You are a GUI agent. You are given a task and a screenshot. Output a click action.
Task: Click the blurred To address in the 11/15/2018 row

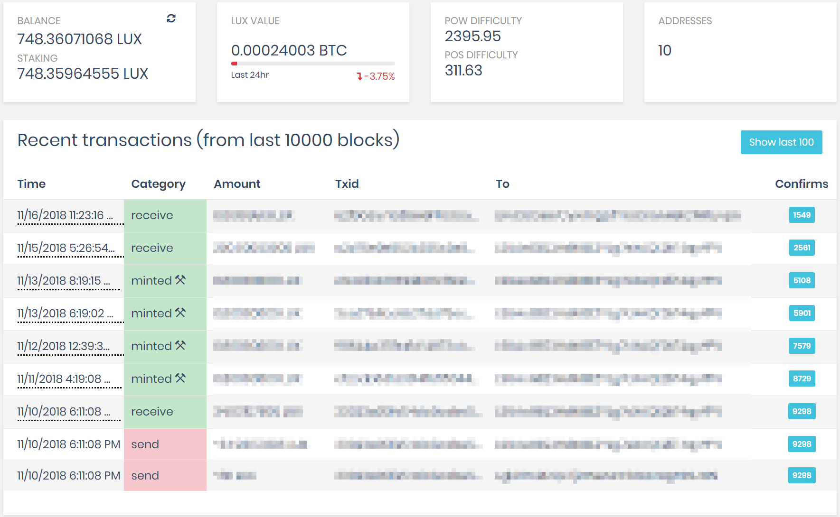coord(608,248)
